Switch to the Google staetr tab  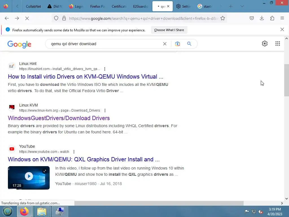point(205,6)
